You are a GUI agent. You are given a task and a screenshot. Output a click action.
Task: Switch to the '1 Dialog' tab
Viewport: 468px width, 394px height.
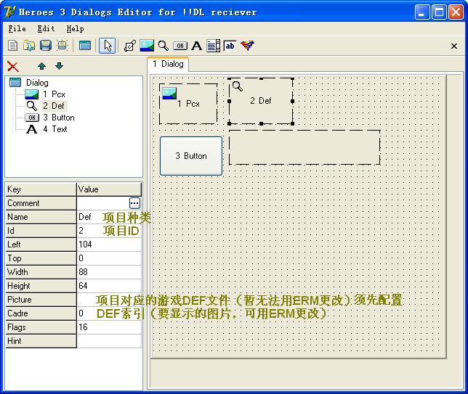coord(168,64)
